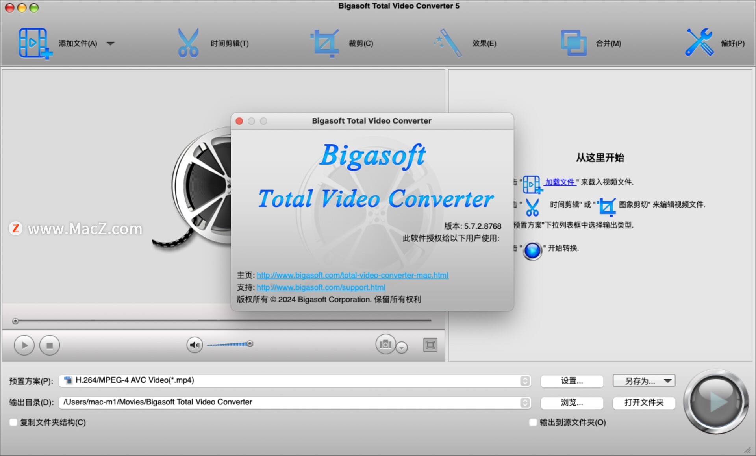Click the Crop tool icon in toolbar

tap(325, 43)
